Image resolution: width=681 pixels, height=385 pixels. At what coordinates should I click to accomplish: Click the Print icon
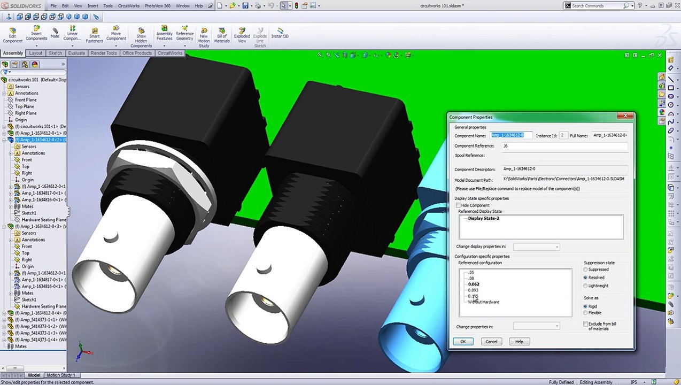[x=258, y=5]
